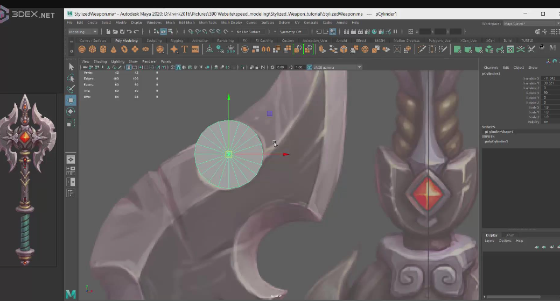The height and width of the screenshot is (301, 560).
Task: Switch to the Sculpting shelf tab
Action: point(154,40)
